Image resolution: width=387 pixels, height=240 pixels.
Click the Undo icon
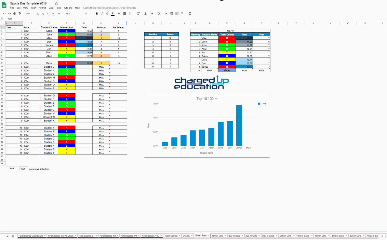click(4, 14)
